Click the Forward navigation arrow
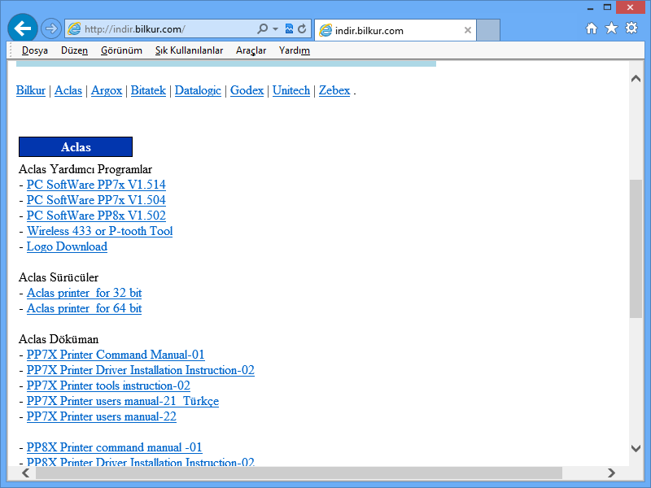651x488 pixels. 51,28
